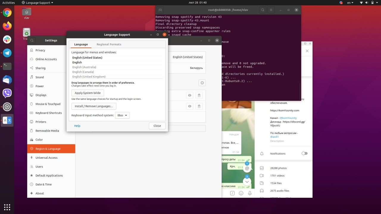Launch Firefox from the dock
Screen dimensions: 381x214
[7, 26]
